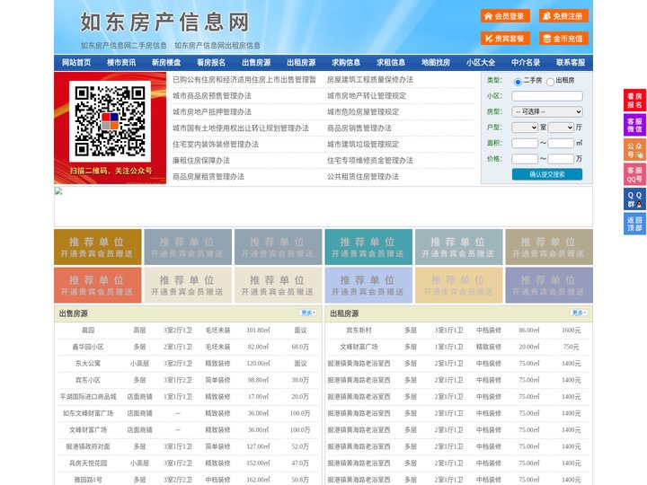This screenshot has width=647, height=485.
Task: Open 地图找房 navigation item
Action: [436, 63]
